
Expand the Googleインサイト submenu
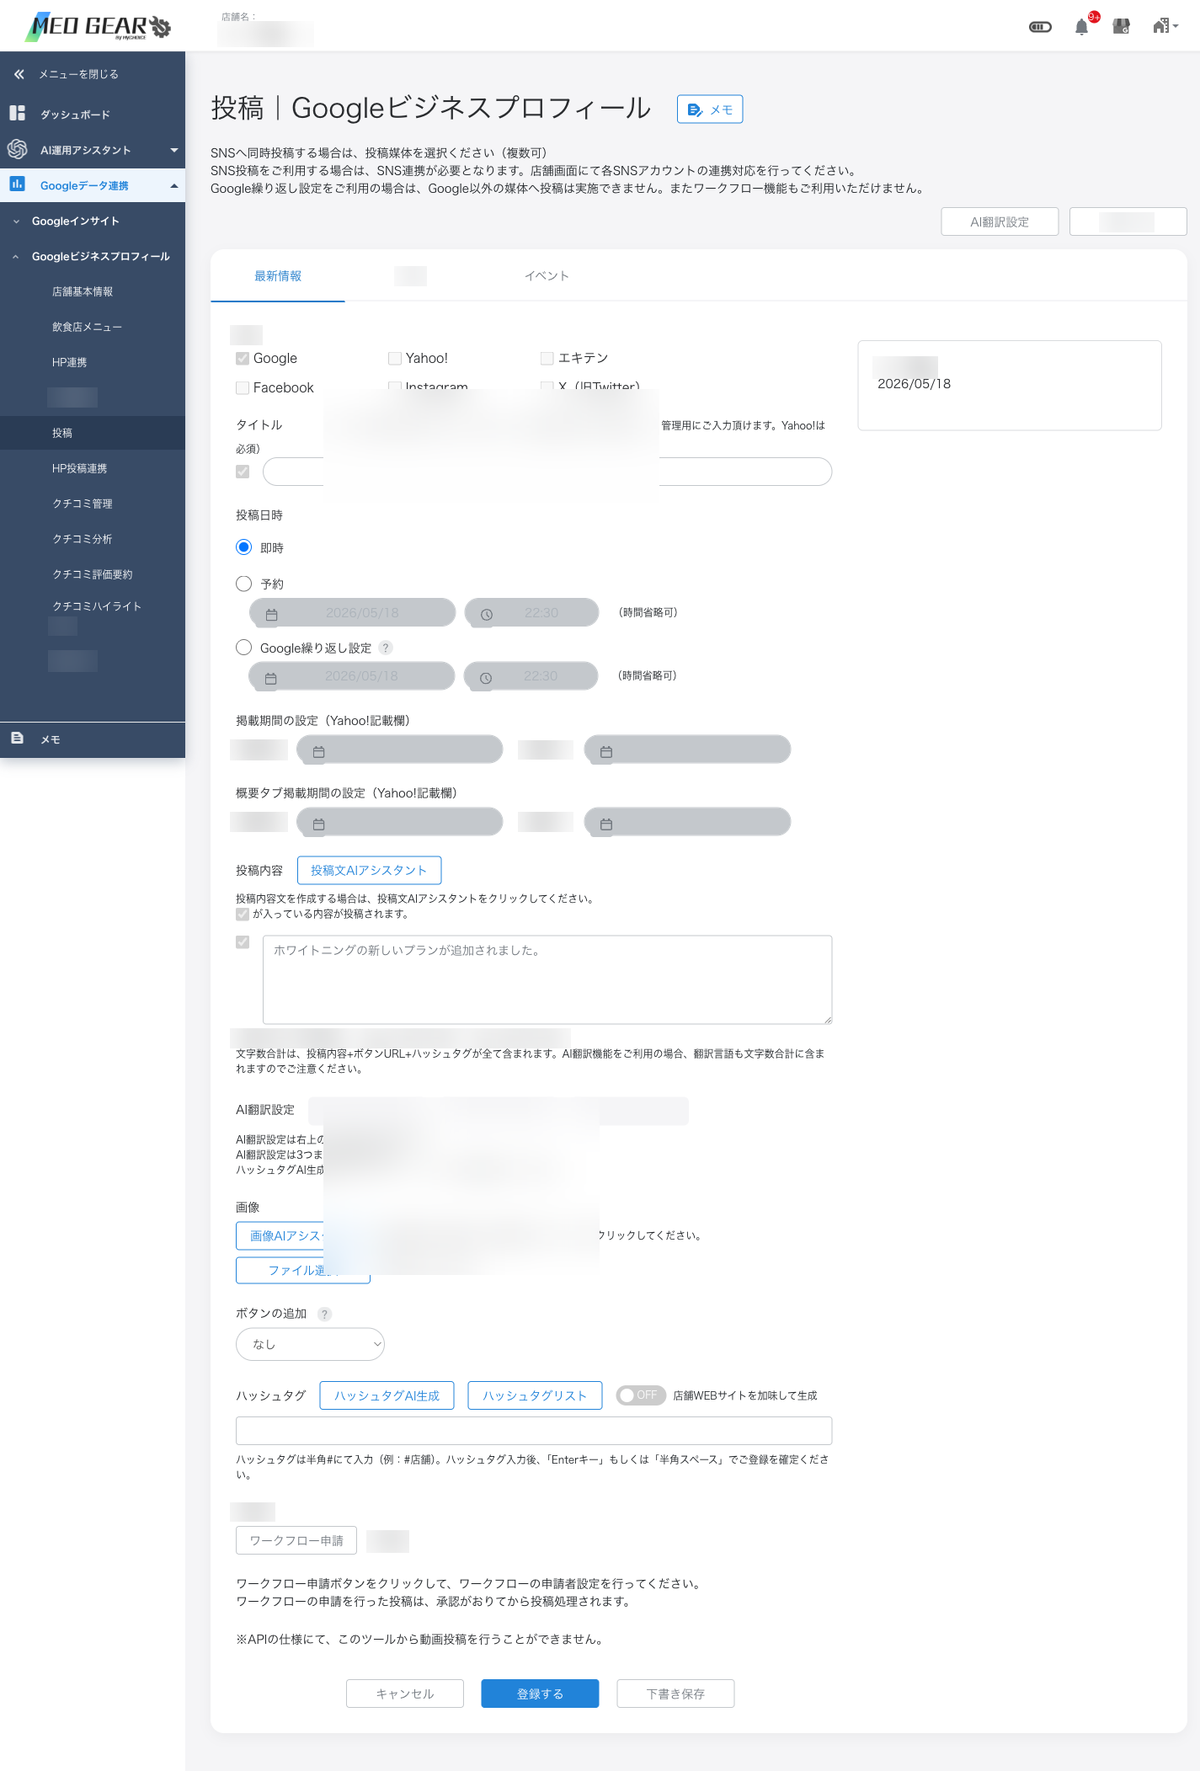(76, 221)
